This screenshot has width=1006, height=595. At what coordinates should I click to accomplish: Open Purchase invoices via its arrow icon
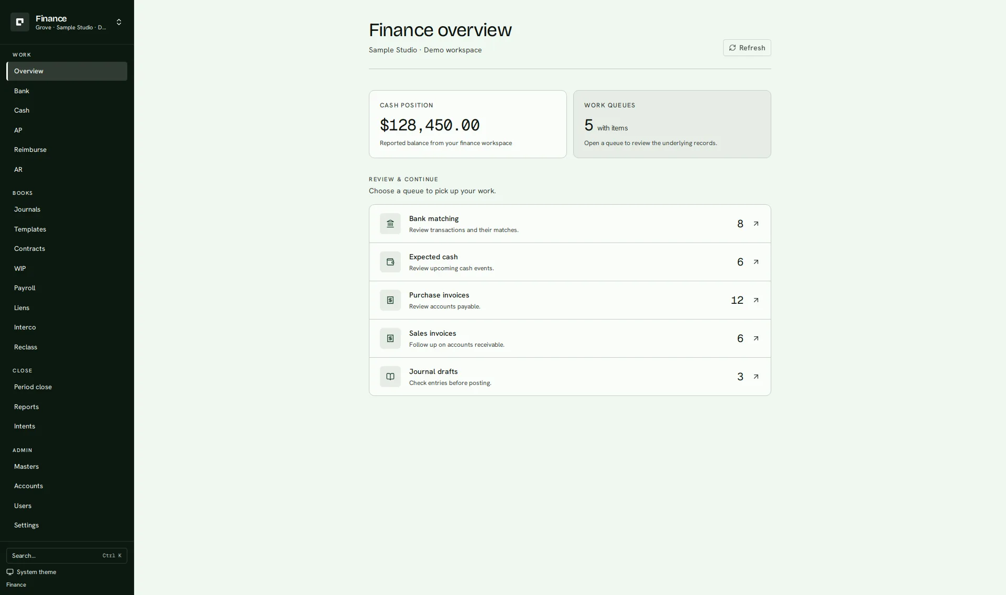756,300
